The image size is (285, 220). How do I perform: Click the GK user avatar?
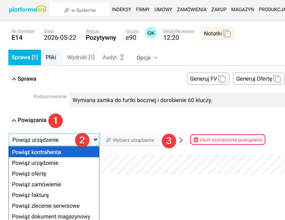coord(151,33)
